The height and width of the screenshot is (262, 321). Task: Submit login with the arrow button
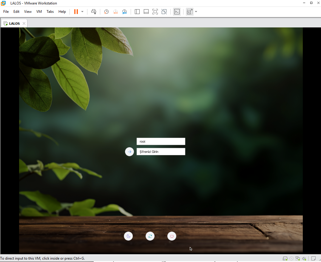[129, 152]
